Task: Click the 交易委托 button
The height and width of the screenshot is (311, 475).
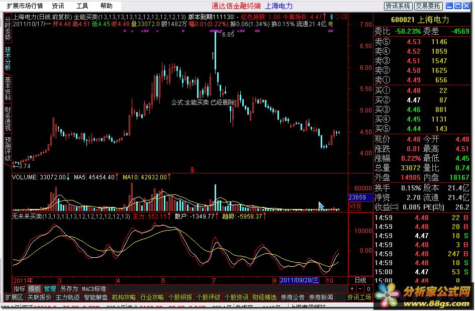Action: click(428, 6)
